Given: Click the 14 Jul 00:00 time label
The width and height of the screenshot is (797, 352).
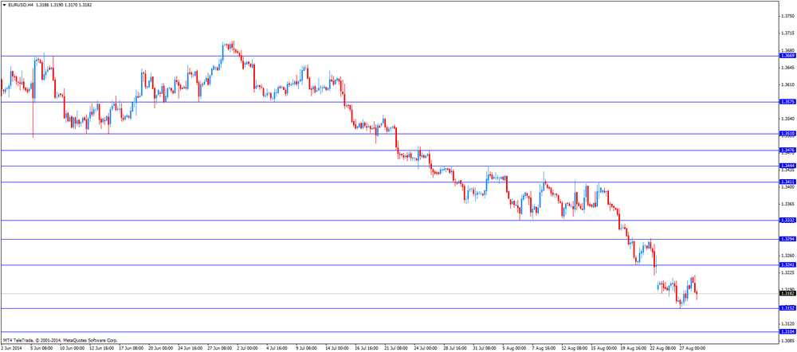Looking at the screenshot, I should tap(336, 349).
